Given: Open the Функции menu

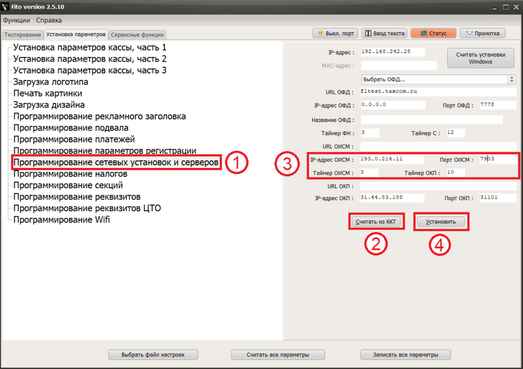Looking at the screenshot, I should [16, 20].
